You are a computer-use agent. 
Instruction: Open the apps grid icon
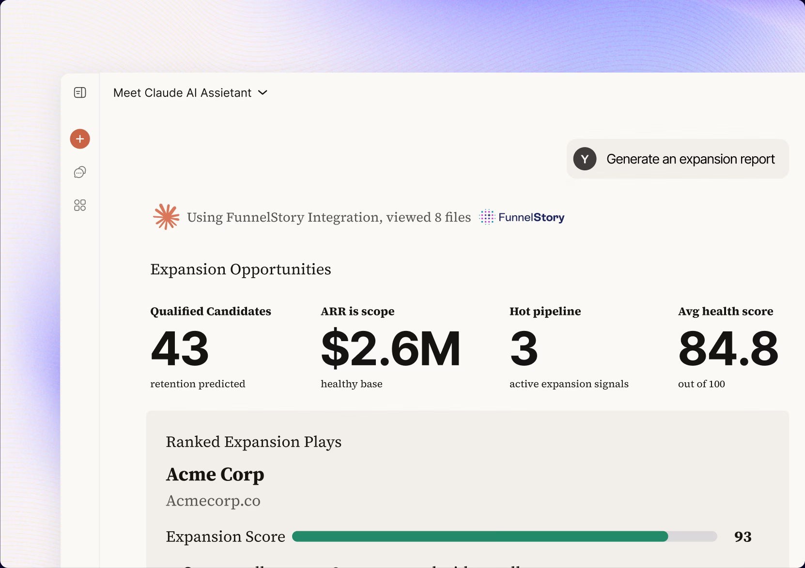point(80,205)
